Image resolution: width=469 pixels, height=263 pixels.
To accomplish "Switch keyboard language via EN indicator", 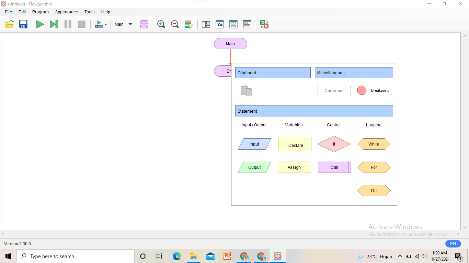I will (x=453, y=243).
